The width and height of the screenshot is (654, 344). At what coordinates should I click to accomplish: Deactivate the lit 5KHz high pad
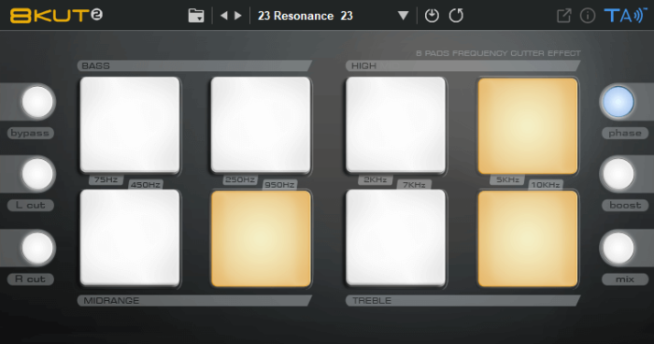pyautogui.click(x=528, y=125)
